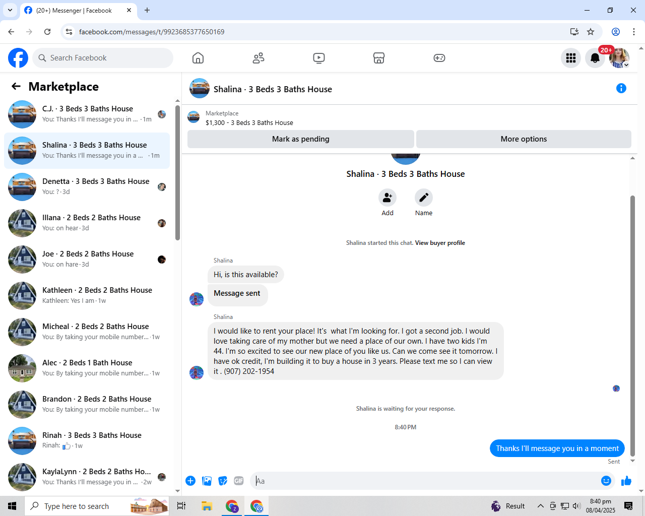This screenshot has width=645, height=516.
Task: Open the browser tab search dropdown
Action: pyautogui.click(x=10, y=10)
